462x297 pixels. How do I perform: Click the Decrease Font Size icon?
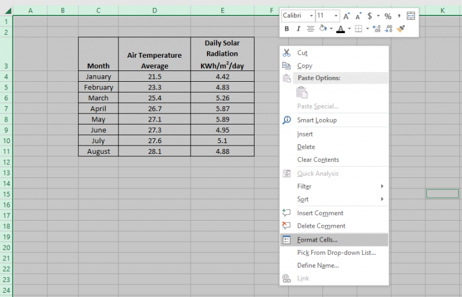tap(359, 16)
